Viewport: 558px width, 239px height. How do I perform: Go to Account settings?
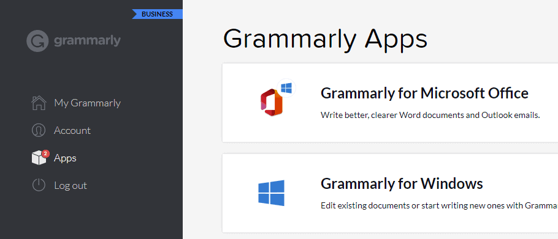72,130
